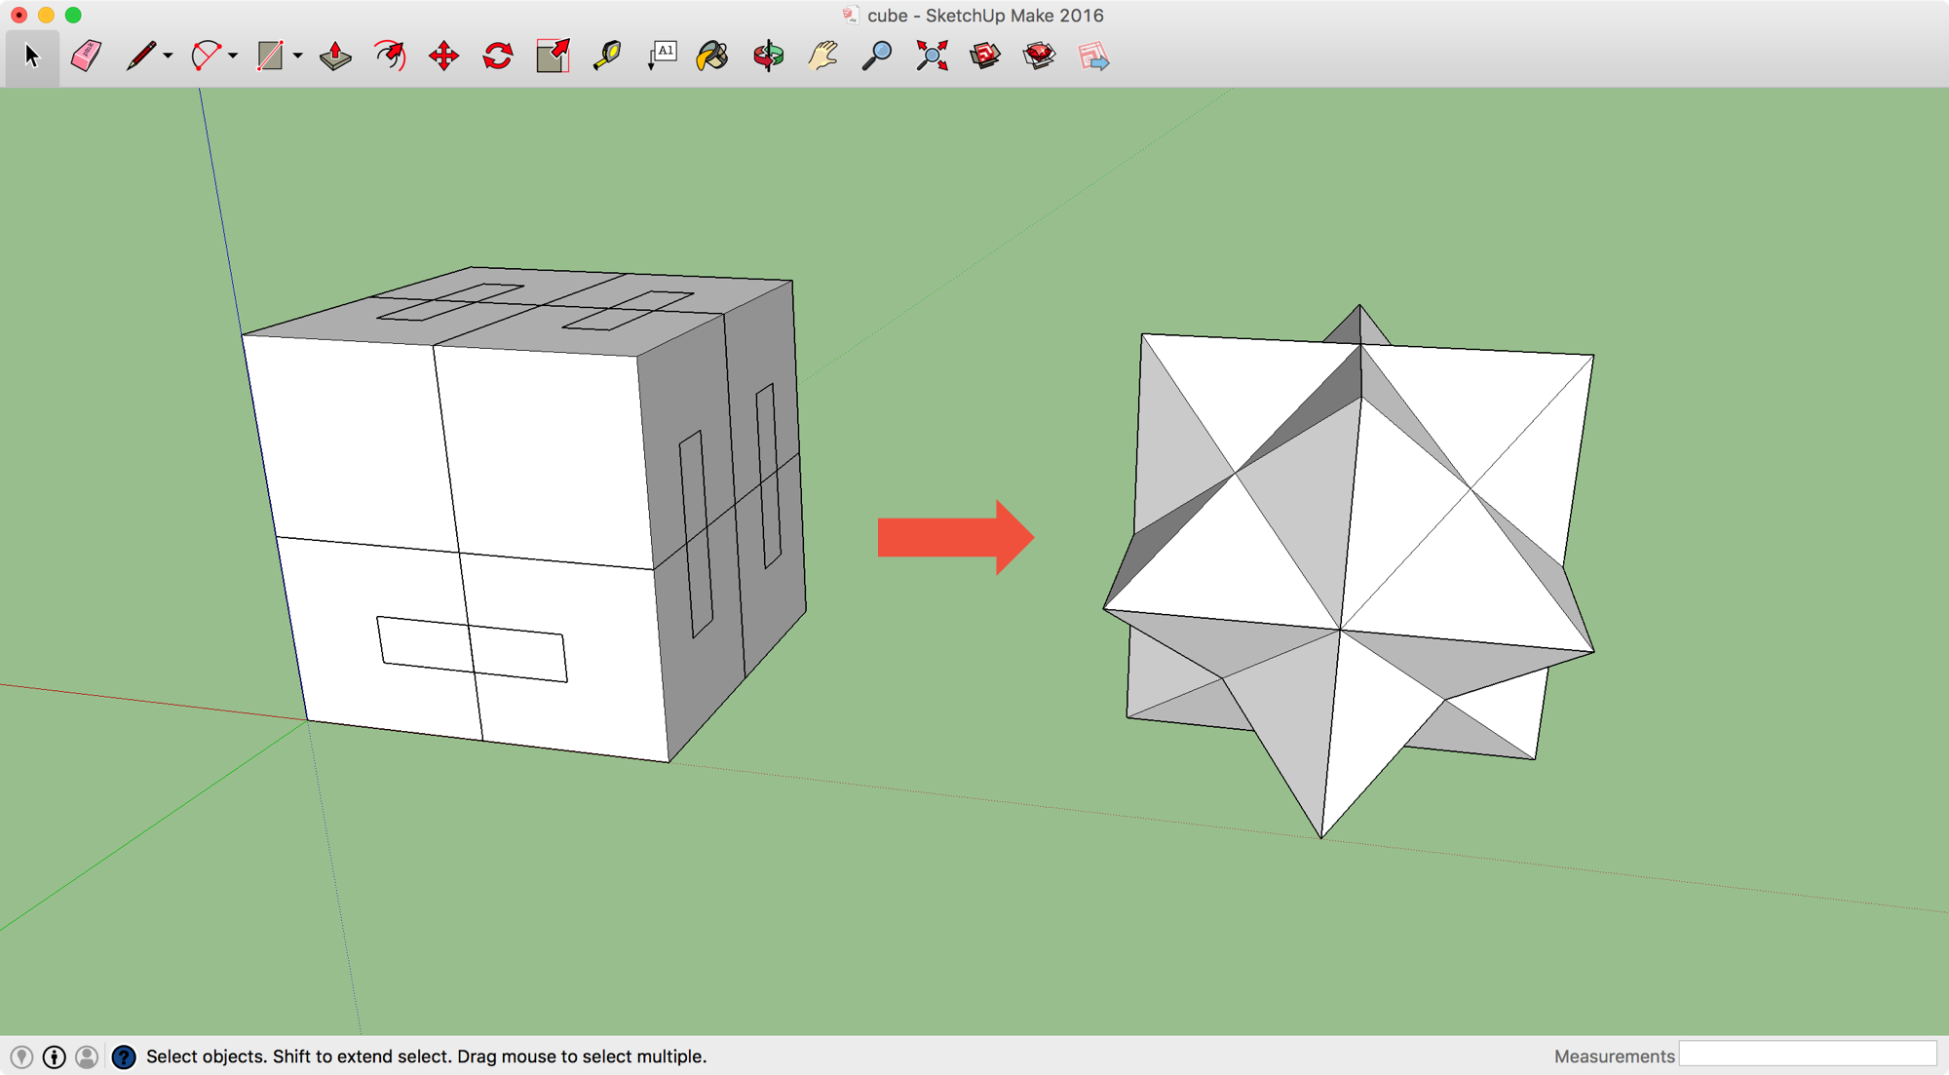Select the Offset tool
This screenshot has height=1075, width=1949.
(x=551, y=57)
